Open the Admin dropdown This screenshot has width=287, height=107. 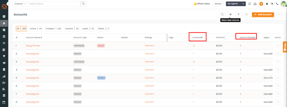pos(218,4)
